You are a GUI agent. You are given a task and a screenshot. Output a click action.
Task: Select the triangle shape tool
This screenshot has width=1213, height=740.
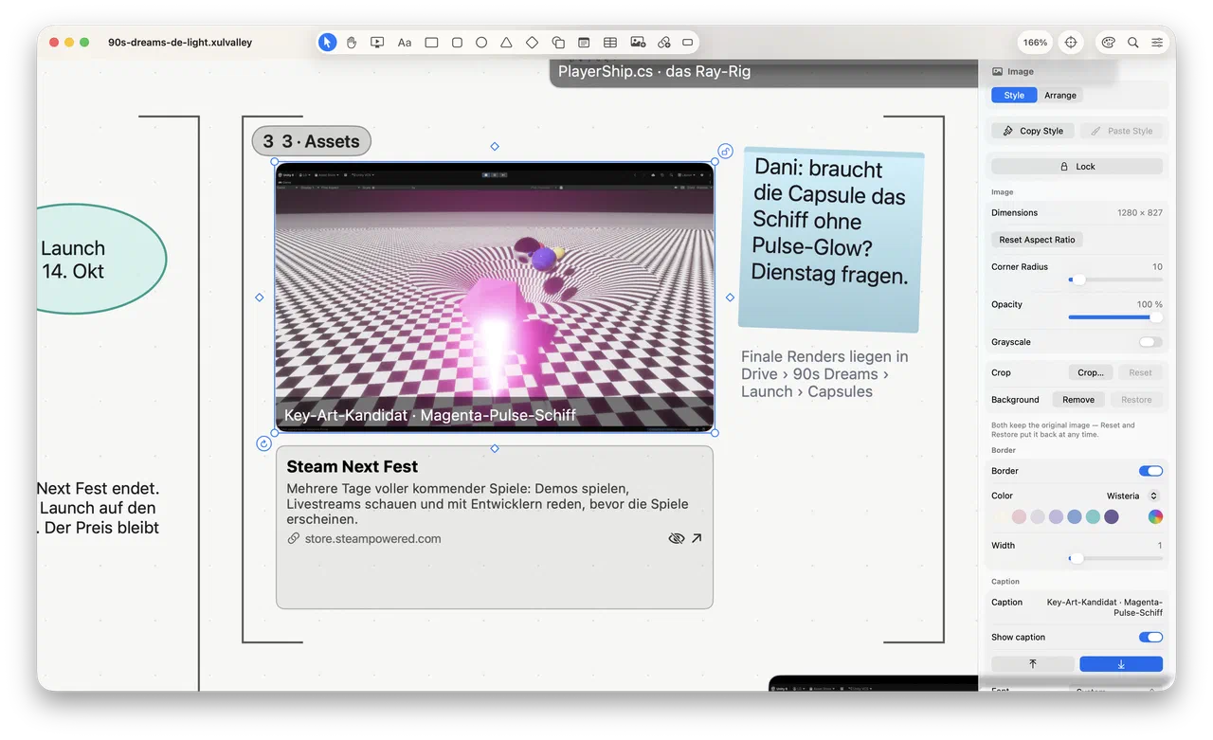coord(507,43)
